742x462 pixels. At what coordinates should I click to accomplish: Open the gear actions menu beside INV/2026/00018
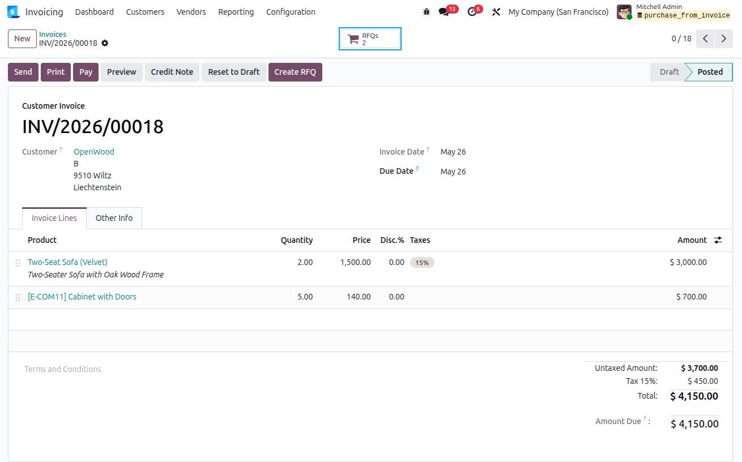pos(105,43)
